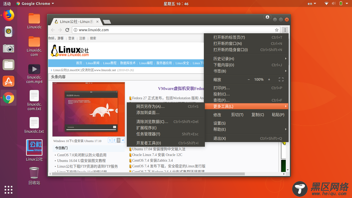Click the volume indicator in top bar
This screenshot has height=198, width=352.
coord(334,4)
